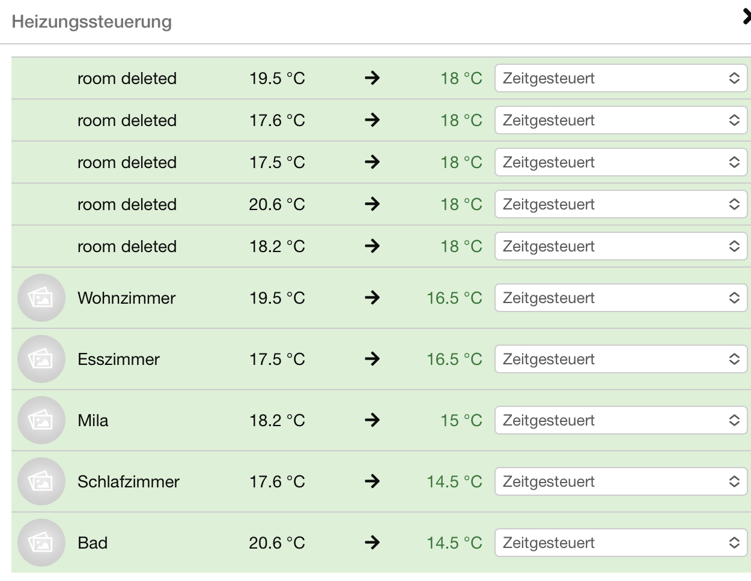Click the Schlafzimmer room image icon
Image resolution: width=751 pixels, height=581 pixels.
(x=41, y=481)
